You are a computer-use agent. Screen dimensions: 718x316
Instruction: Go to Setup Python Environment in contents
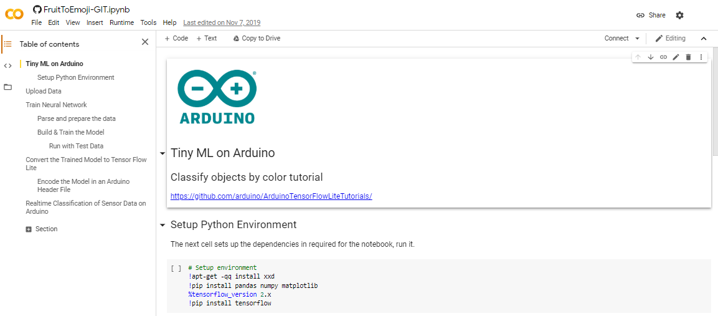point(76,77)
